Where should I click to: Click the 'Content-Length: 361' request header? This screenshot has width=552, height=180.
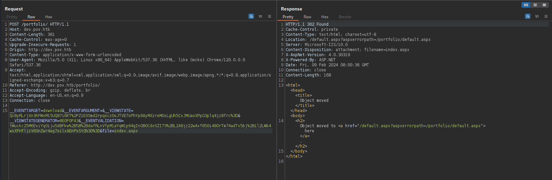32,35
